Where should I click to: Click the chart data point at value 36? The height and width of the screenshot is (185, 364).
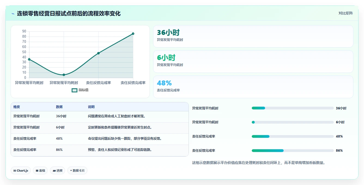pos(29,59)
